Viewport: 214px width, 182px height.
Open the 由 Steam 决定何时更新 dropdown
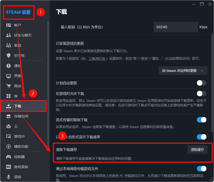click(x=183, y=71)
